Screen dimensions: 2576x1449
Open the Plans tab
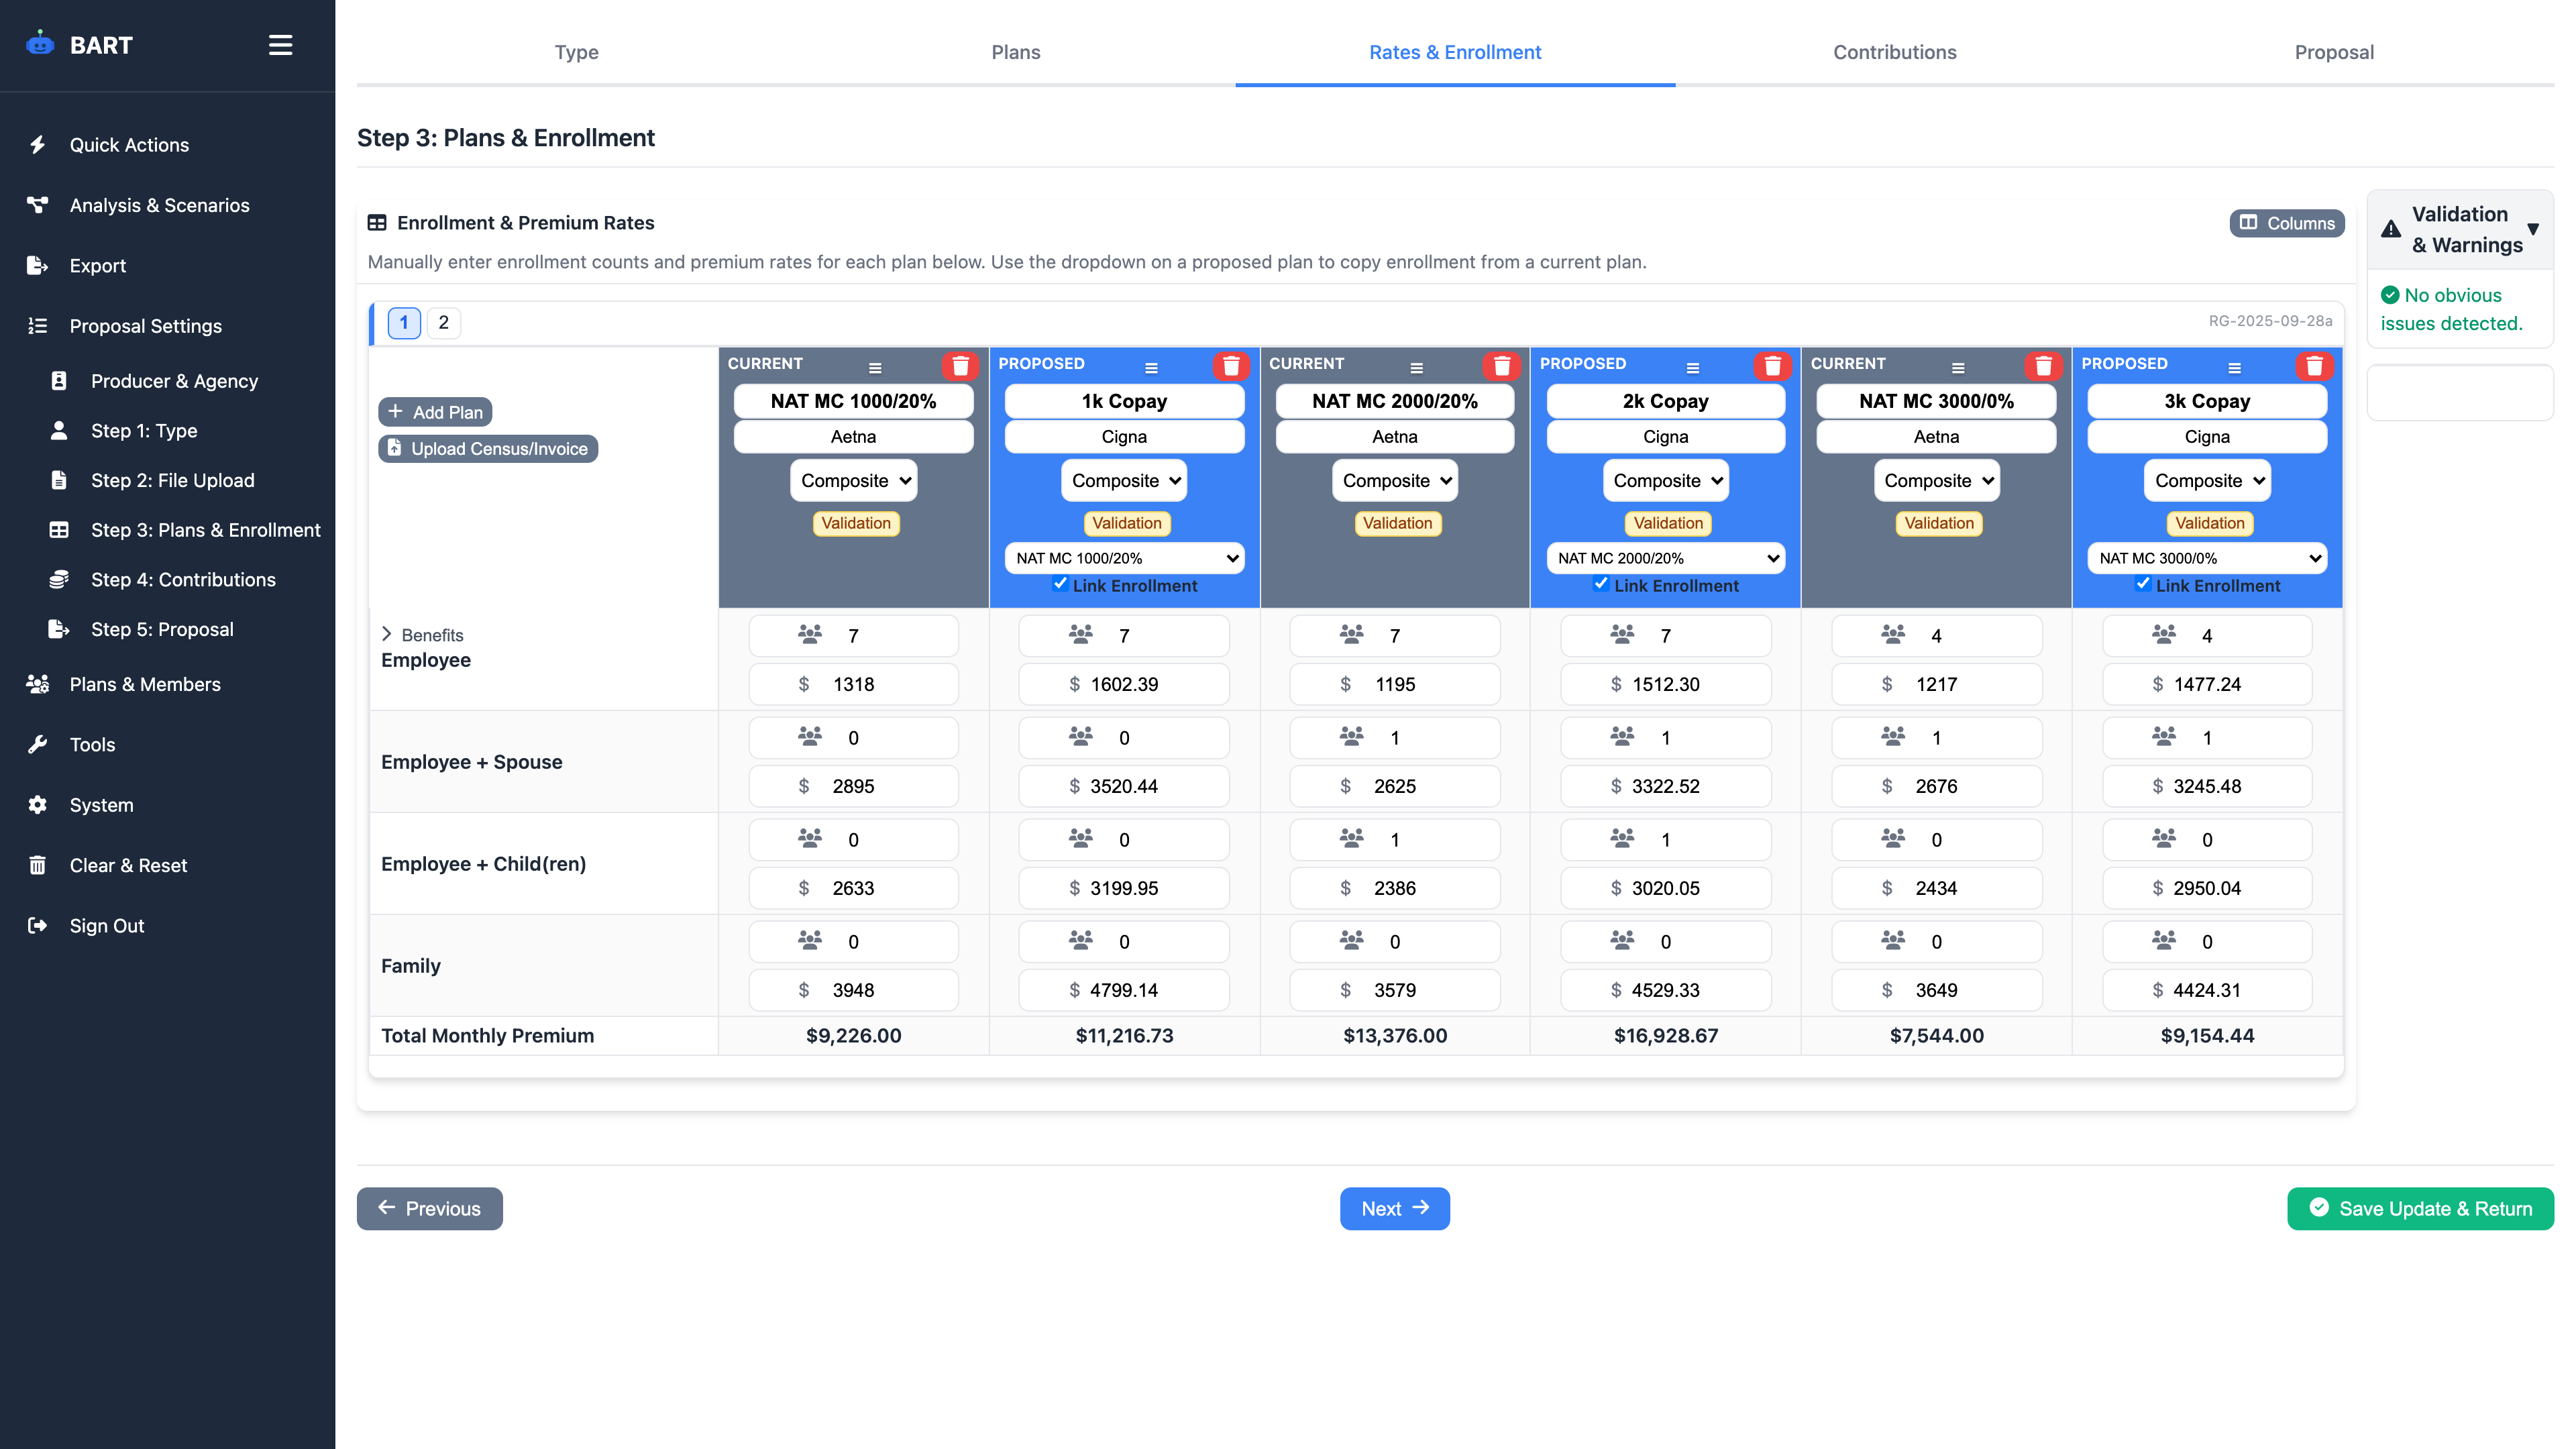1015,52
